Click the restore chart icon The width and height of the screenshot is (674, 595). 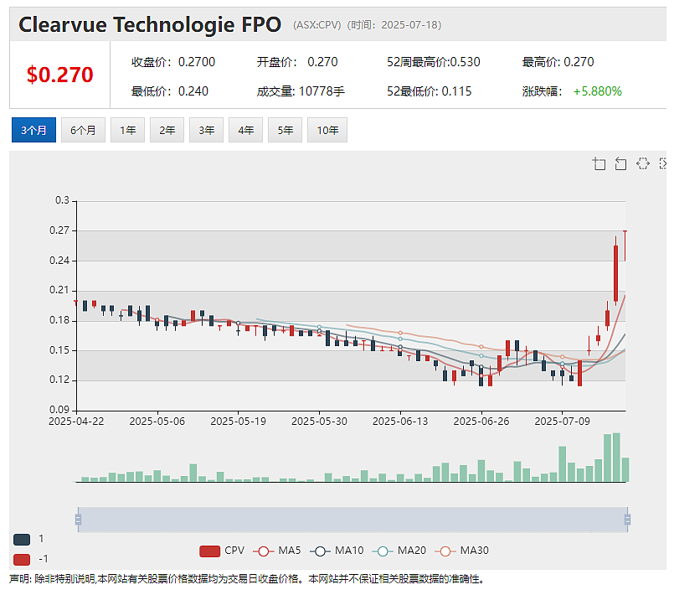coord(643,163)
